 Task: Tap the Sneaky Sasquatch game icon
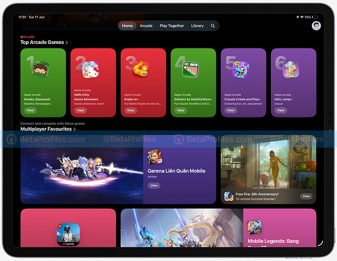pyautogui.click(x=40, y=69)
